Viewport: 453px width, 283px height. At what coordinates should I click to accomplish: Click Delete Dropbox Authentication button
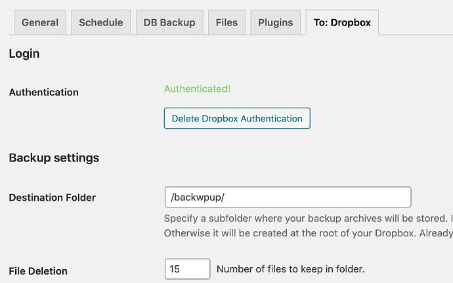pos(237,118)
